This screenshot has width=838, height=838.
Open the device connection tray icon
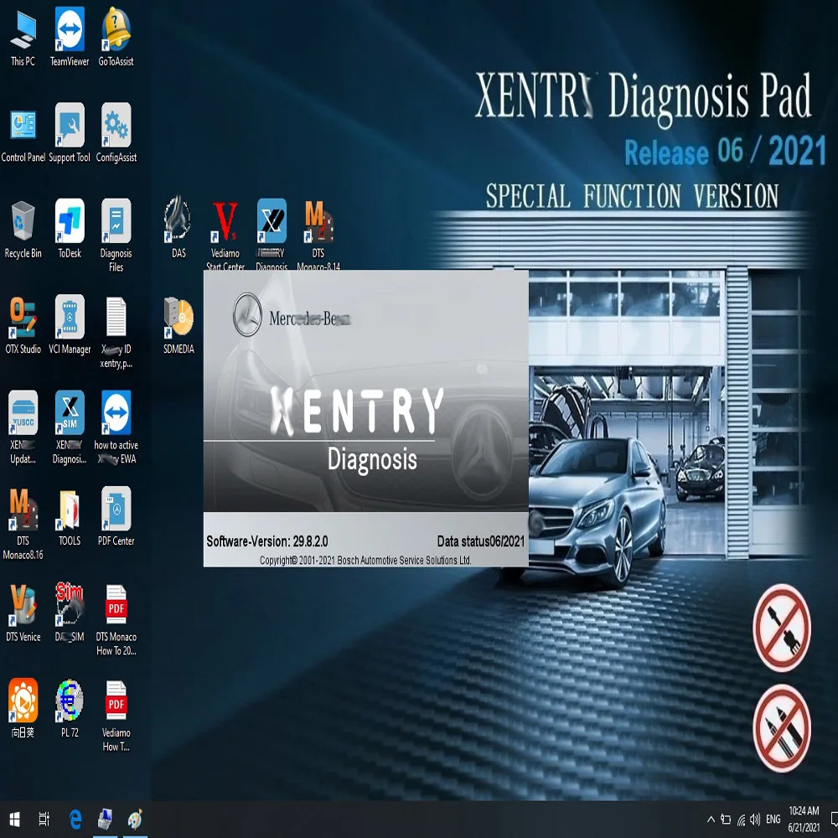point(726,820)
